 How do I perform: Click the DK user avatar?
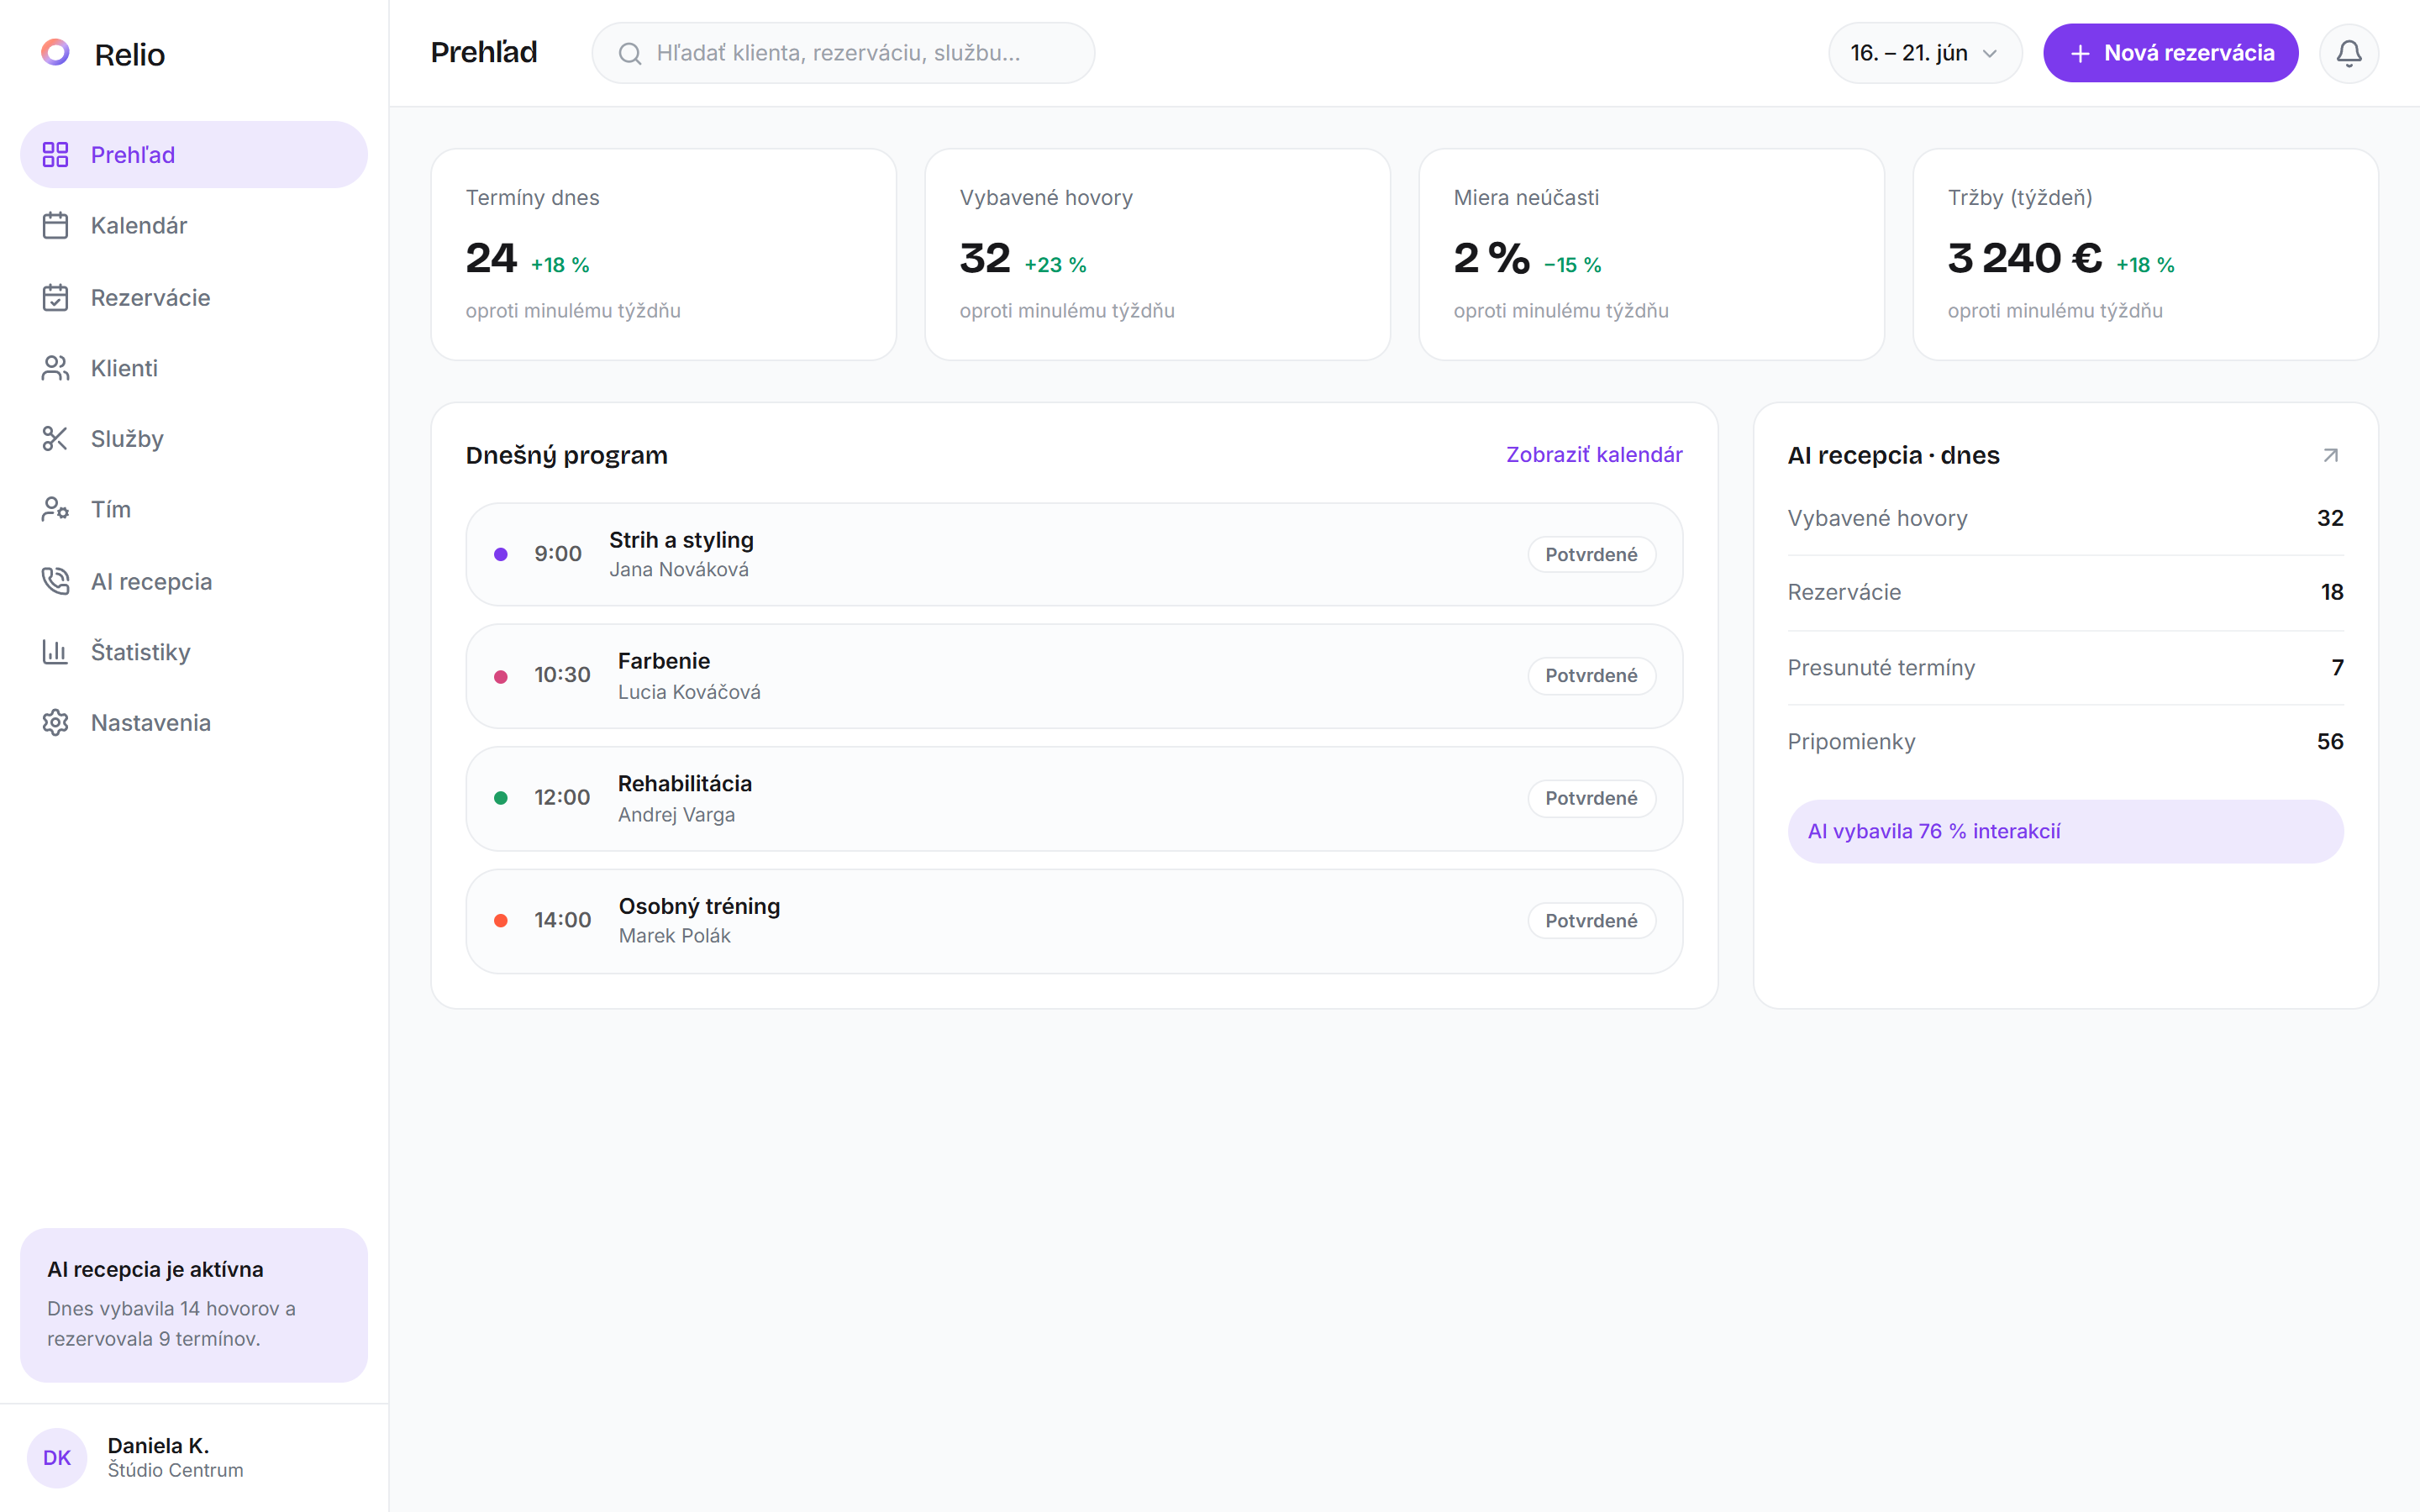[57, 1457]
